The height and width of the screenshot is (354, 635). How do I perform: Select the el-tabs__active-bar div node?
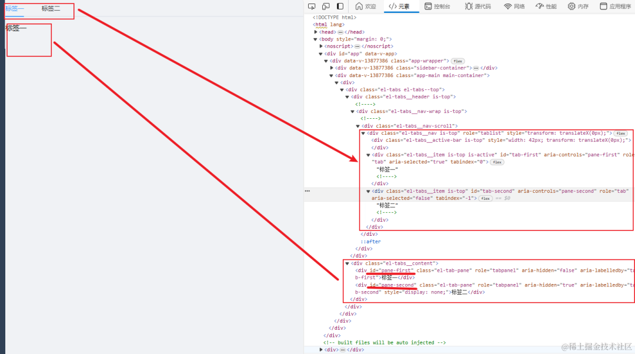[502, 140]
